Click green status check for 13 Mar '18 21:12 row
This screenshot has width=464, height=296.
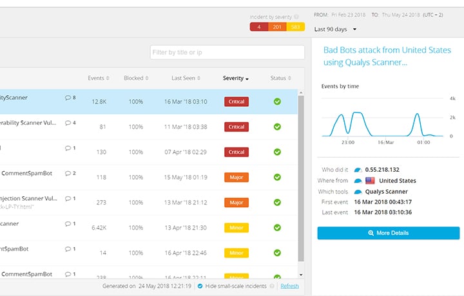(277, 202)
